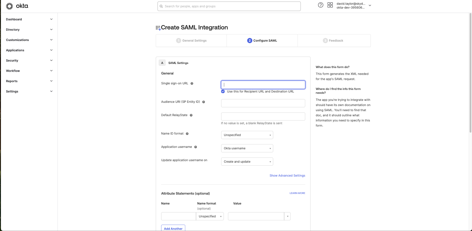This screenshot has width=472, height=231.
Task: Toggle Use this for Recipient URL checkbox
Action: (223, 91)
